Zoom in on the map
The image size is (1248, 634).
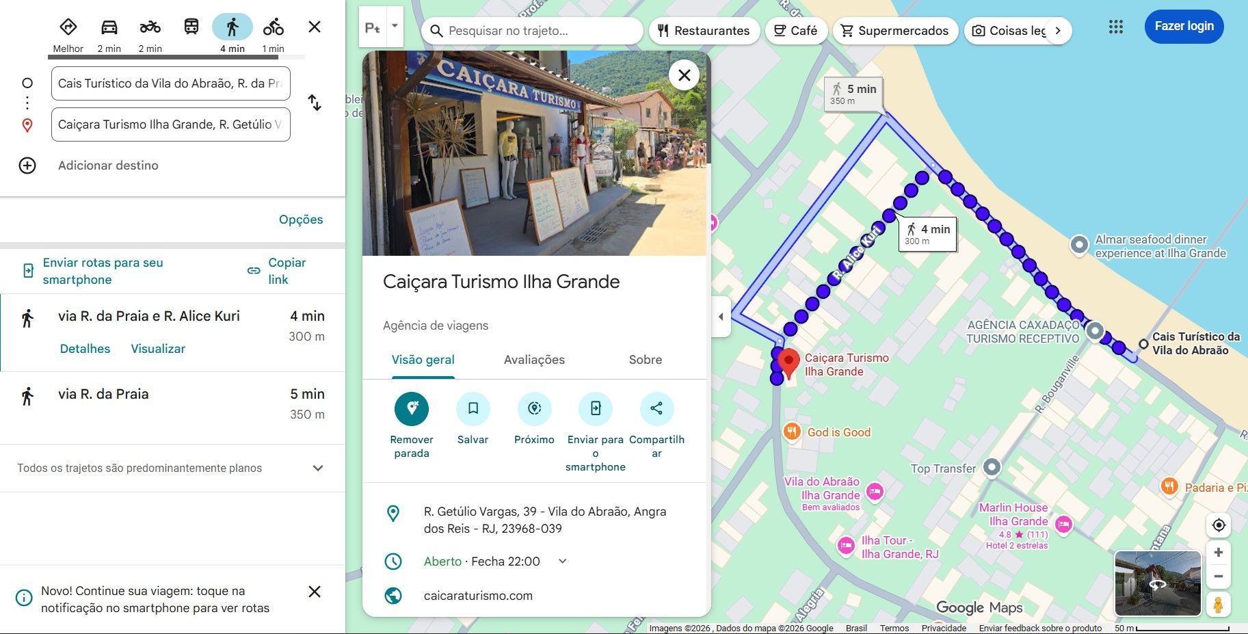[1219, 553]
